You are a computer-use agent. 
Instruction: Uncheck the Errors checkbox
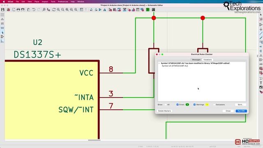pyautogui.click(x=178, y=105)
